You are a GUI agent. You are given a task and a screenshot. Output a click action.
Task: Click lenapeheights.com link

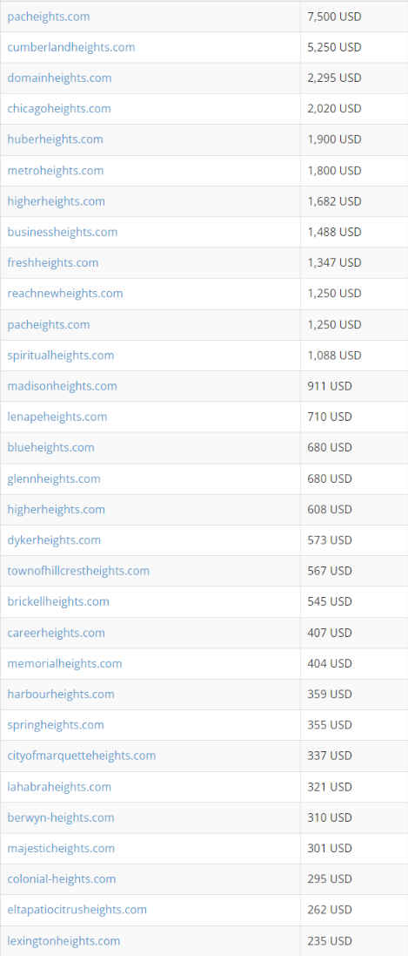pos(57,417)
